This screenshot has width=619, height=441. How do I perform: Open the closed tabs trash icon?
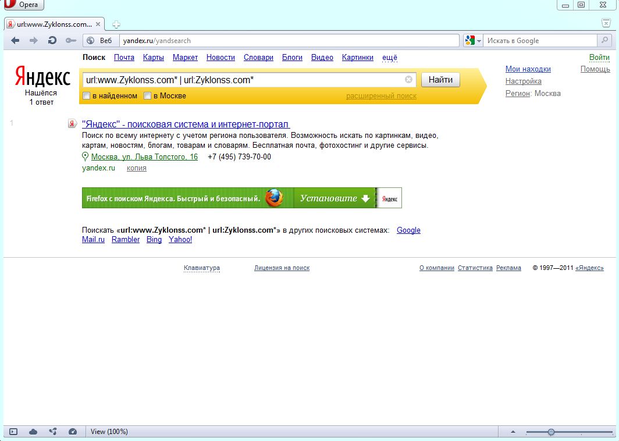pyautogui.click(x=606, y=23)
